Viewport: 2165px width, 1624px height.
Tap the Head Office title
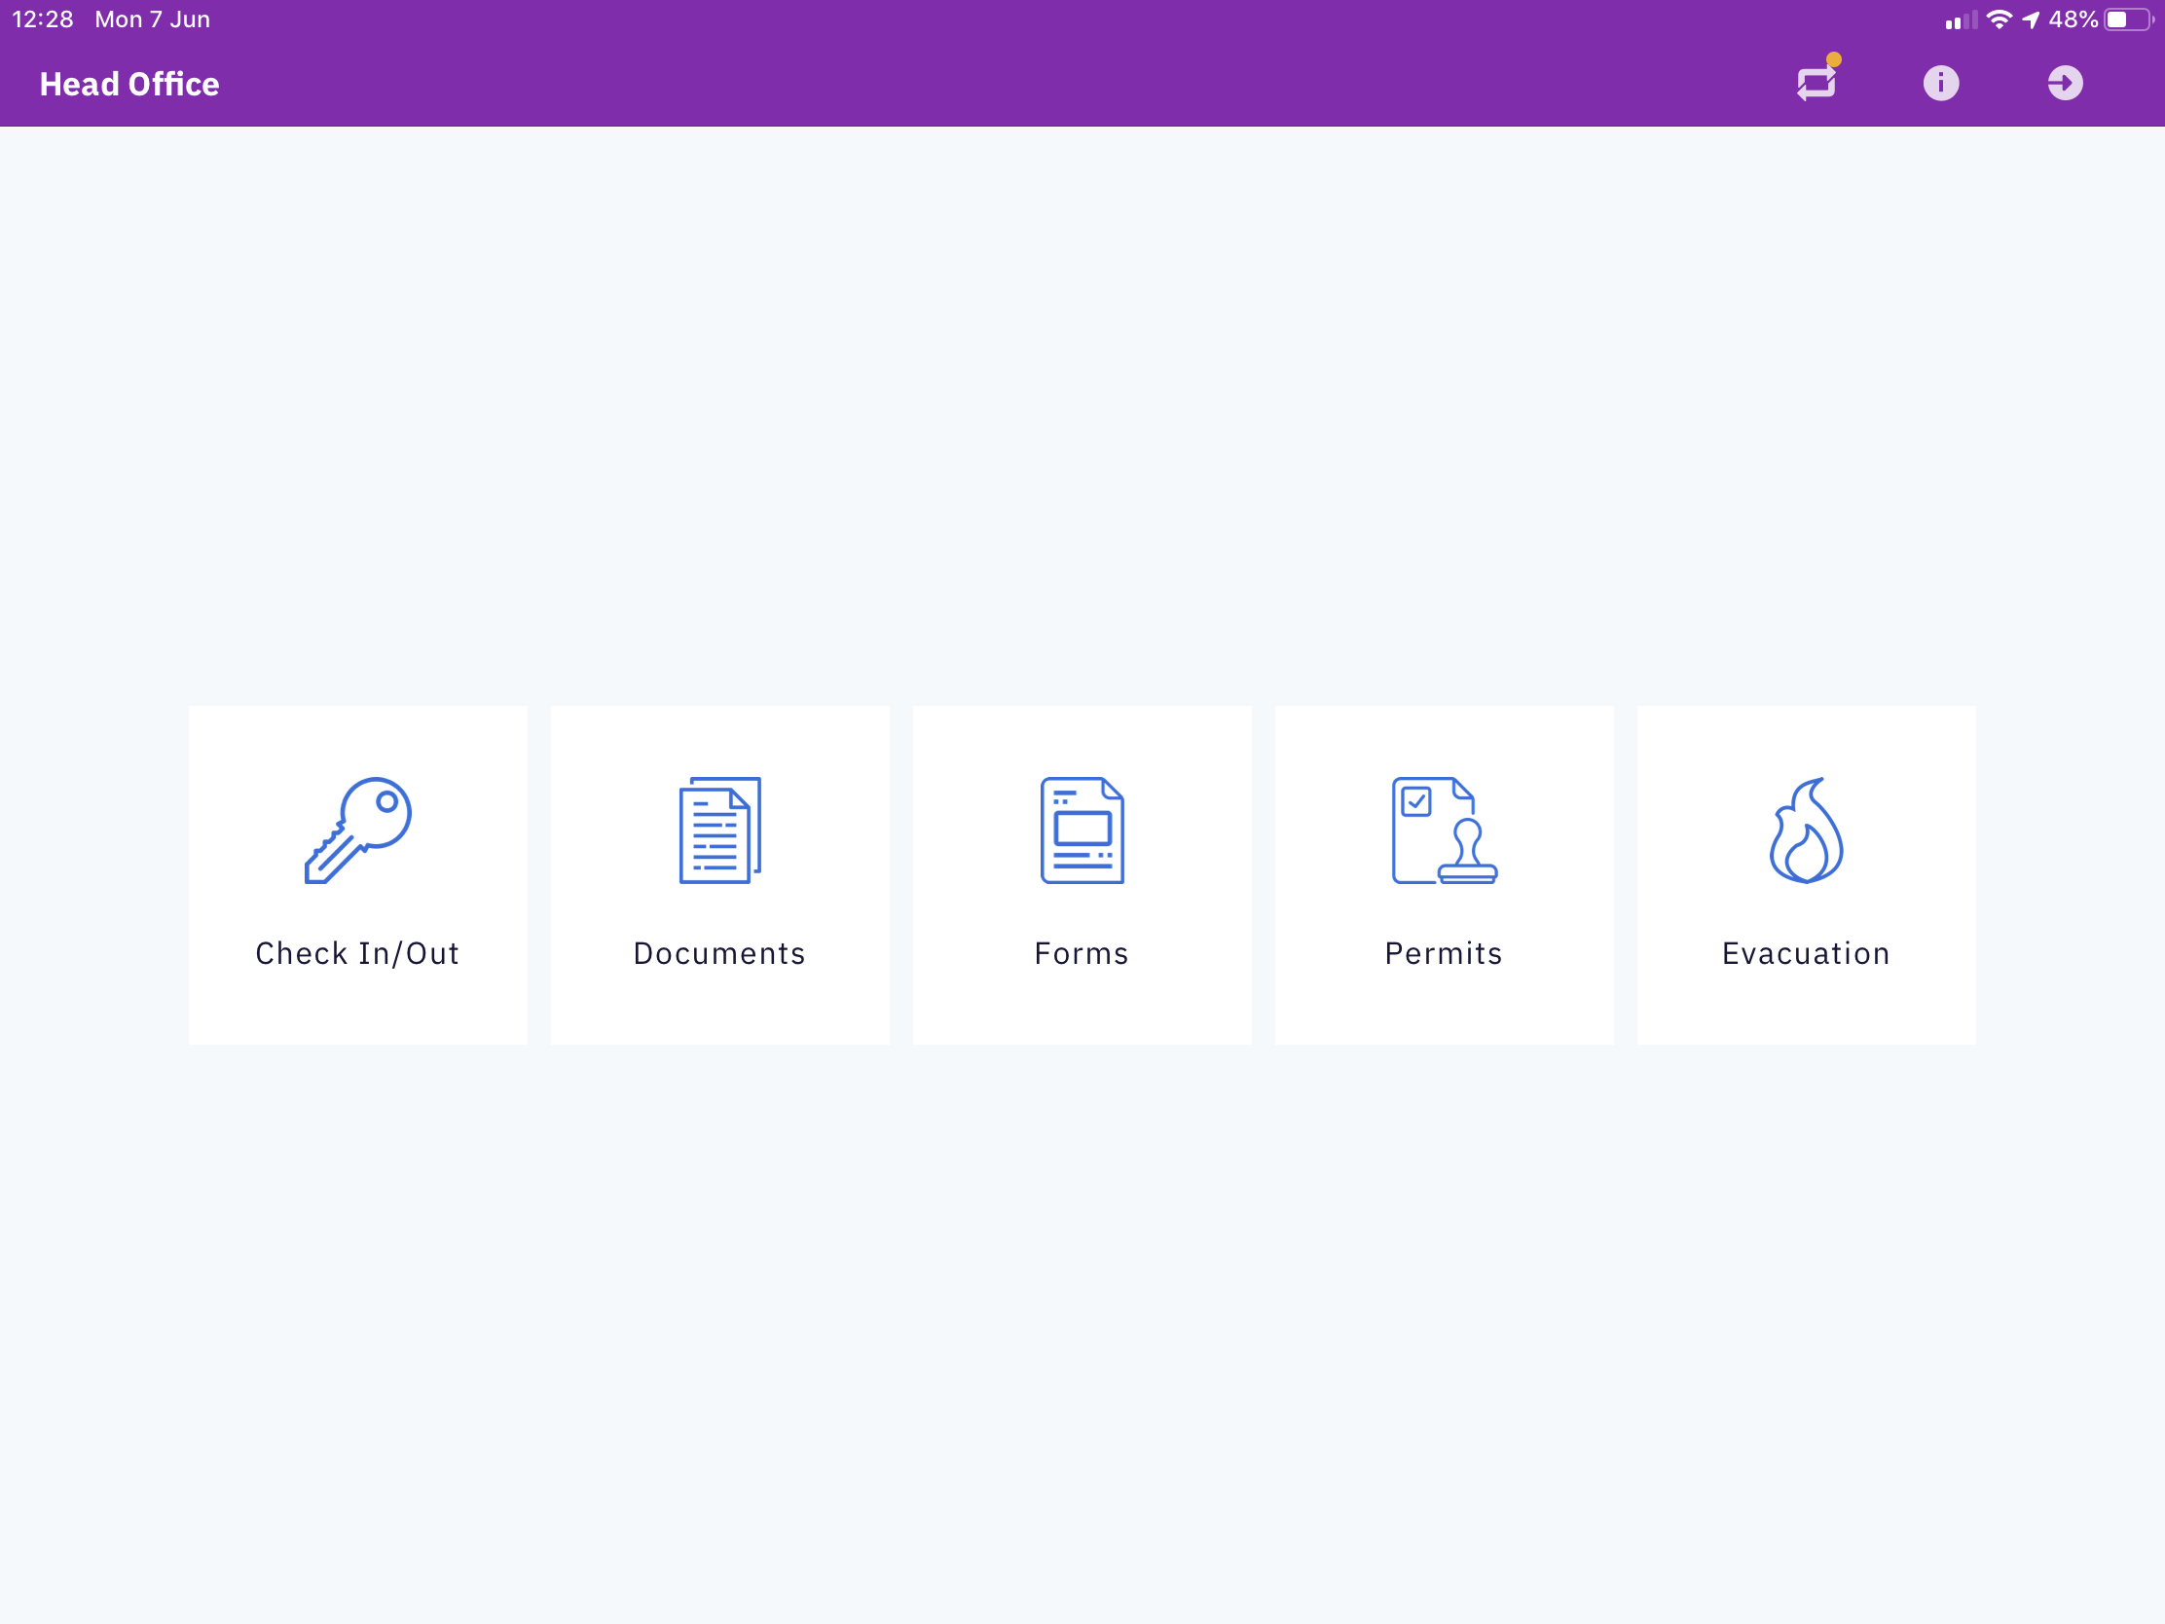(x=129, y=84)
